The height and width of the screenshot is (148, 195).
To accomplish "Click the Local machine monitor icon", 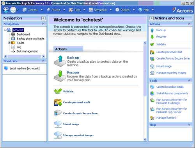I will click(6, 68).
